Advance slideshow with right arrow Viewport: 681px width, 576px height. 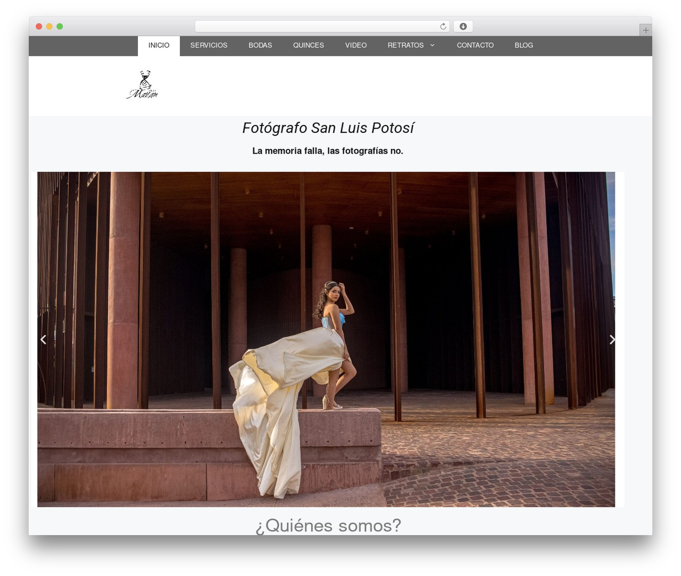(x=612, y=340)
